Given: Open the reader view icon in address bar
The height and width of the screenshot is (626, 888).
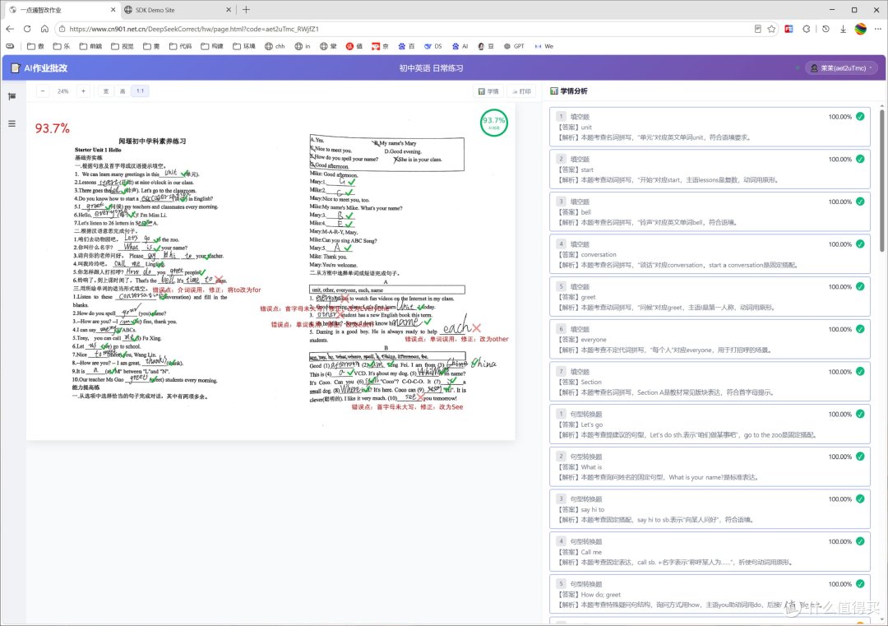Looking at the screenshot, I should [758, 29].
